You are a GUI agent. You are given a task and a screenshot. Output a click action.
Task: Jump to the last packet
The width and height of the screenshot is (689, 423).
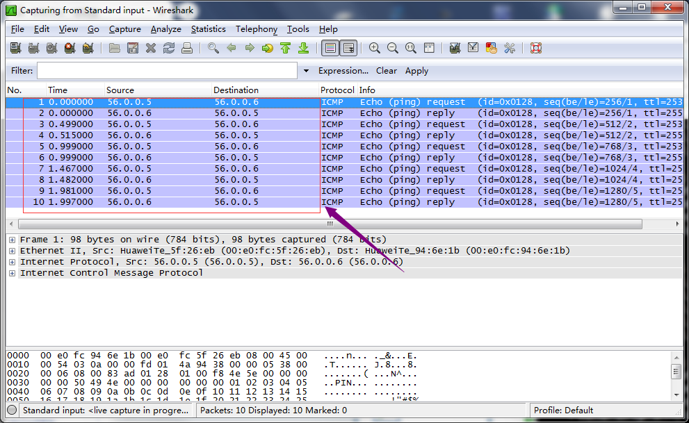tap(304, 48)
